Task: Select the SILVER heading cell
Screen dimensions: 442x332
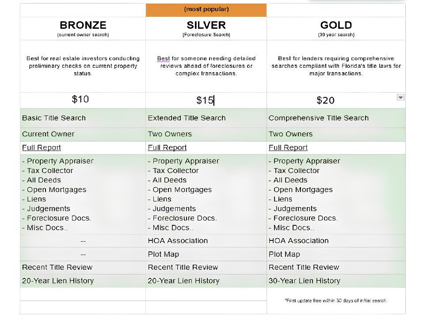Action: 206,28
